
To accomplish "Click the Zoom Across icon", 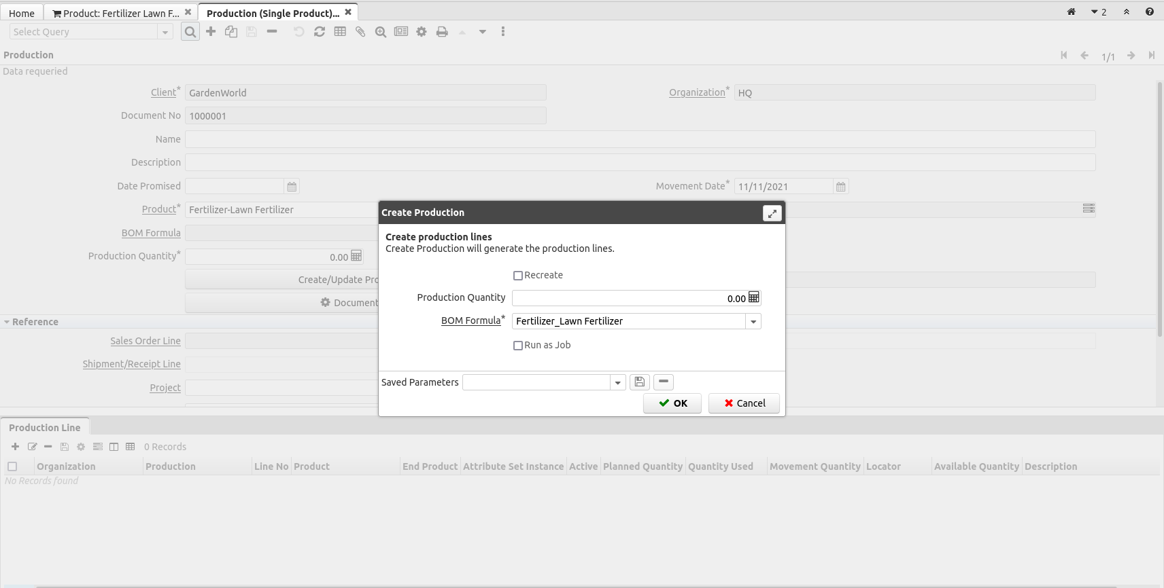I will (381, 31).
